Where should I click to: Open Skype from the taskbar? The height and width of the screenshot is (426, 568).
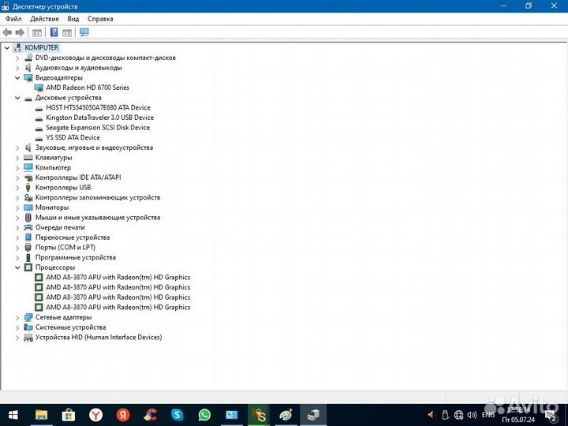(177, 414)
